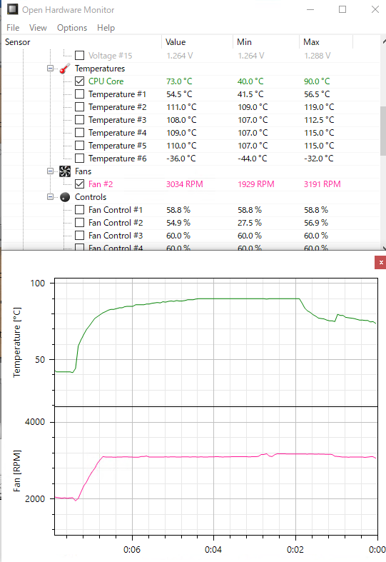
Task: Click the Fan #2 value 3034 RPM
Action: 184,184
